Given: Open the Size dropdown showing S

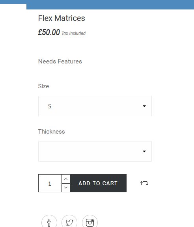Looking at the screenshot, I should point(95,106).
